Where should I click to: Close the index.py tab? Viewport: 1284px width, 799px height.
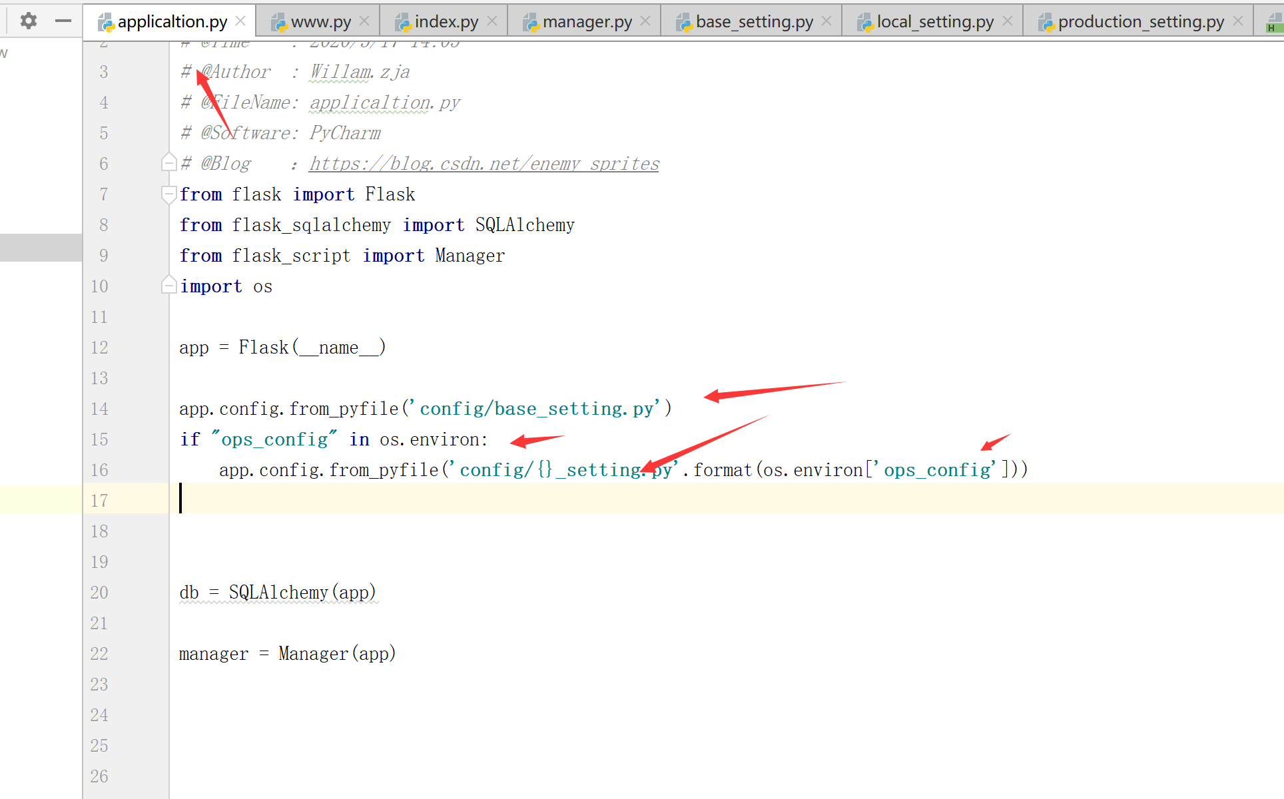point(492,21)
